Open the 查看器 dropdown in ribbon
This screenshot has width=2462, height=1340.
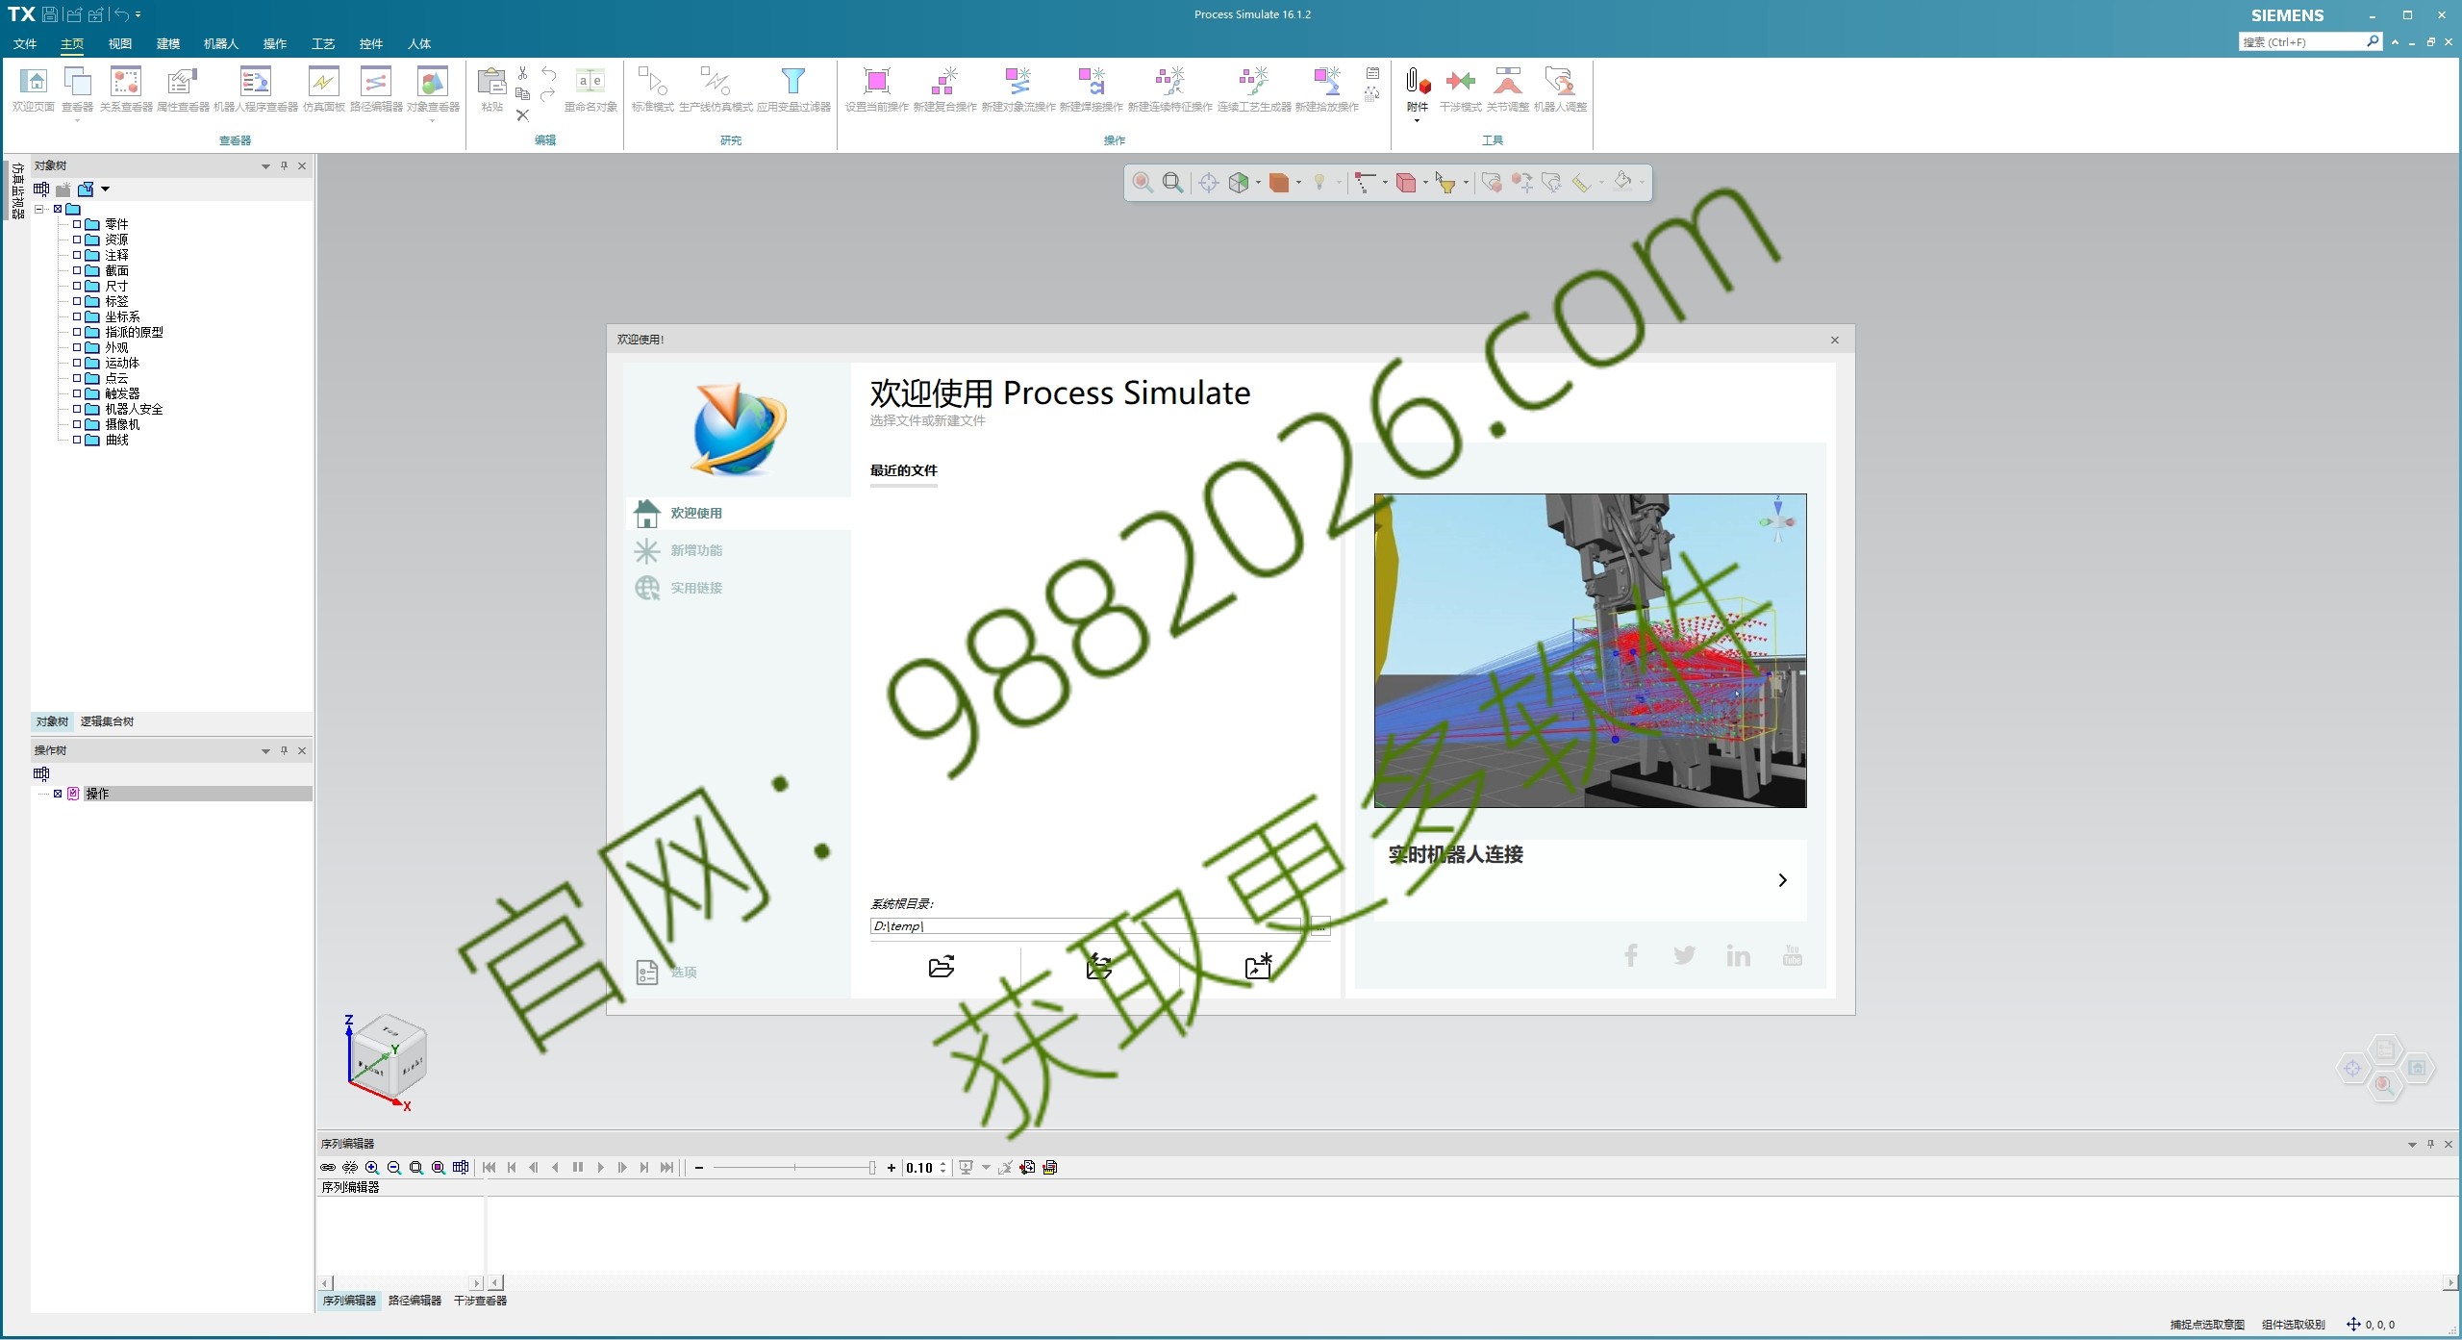click(77, 121)
